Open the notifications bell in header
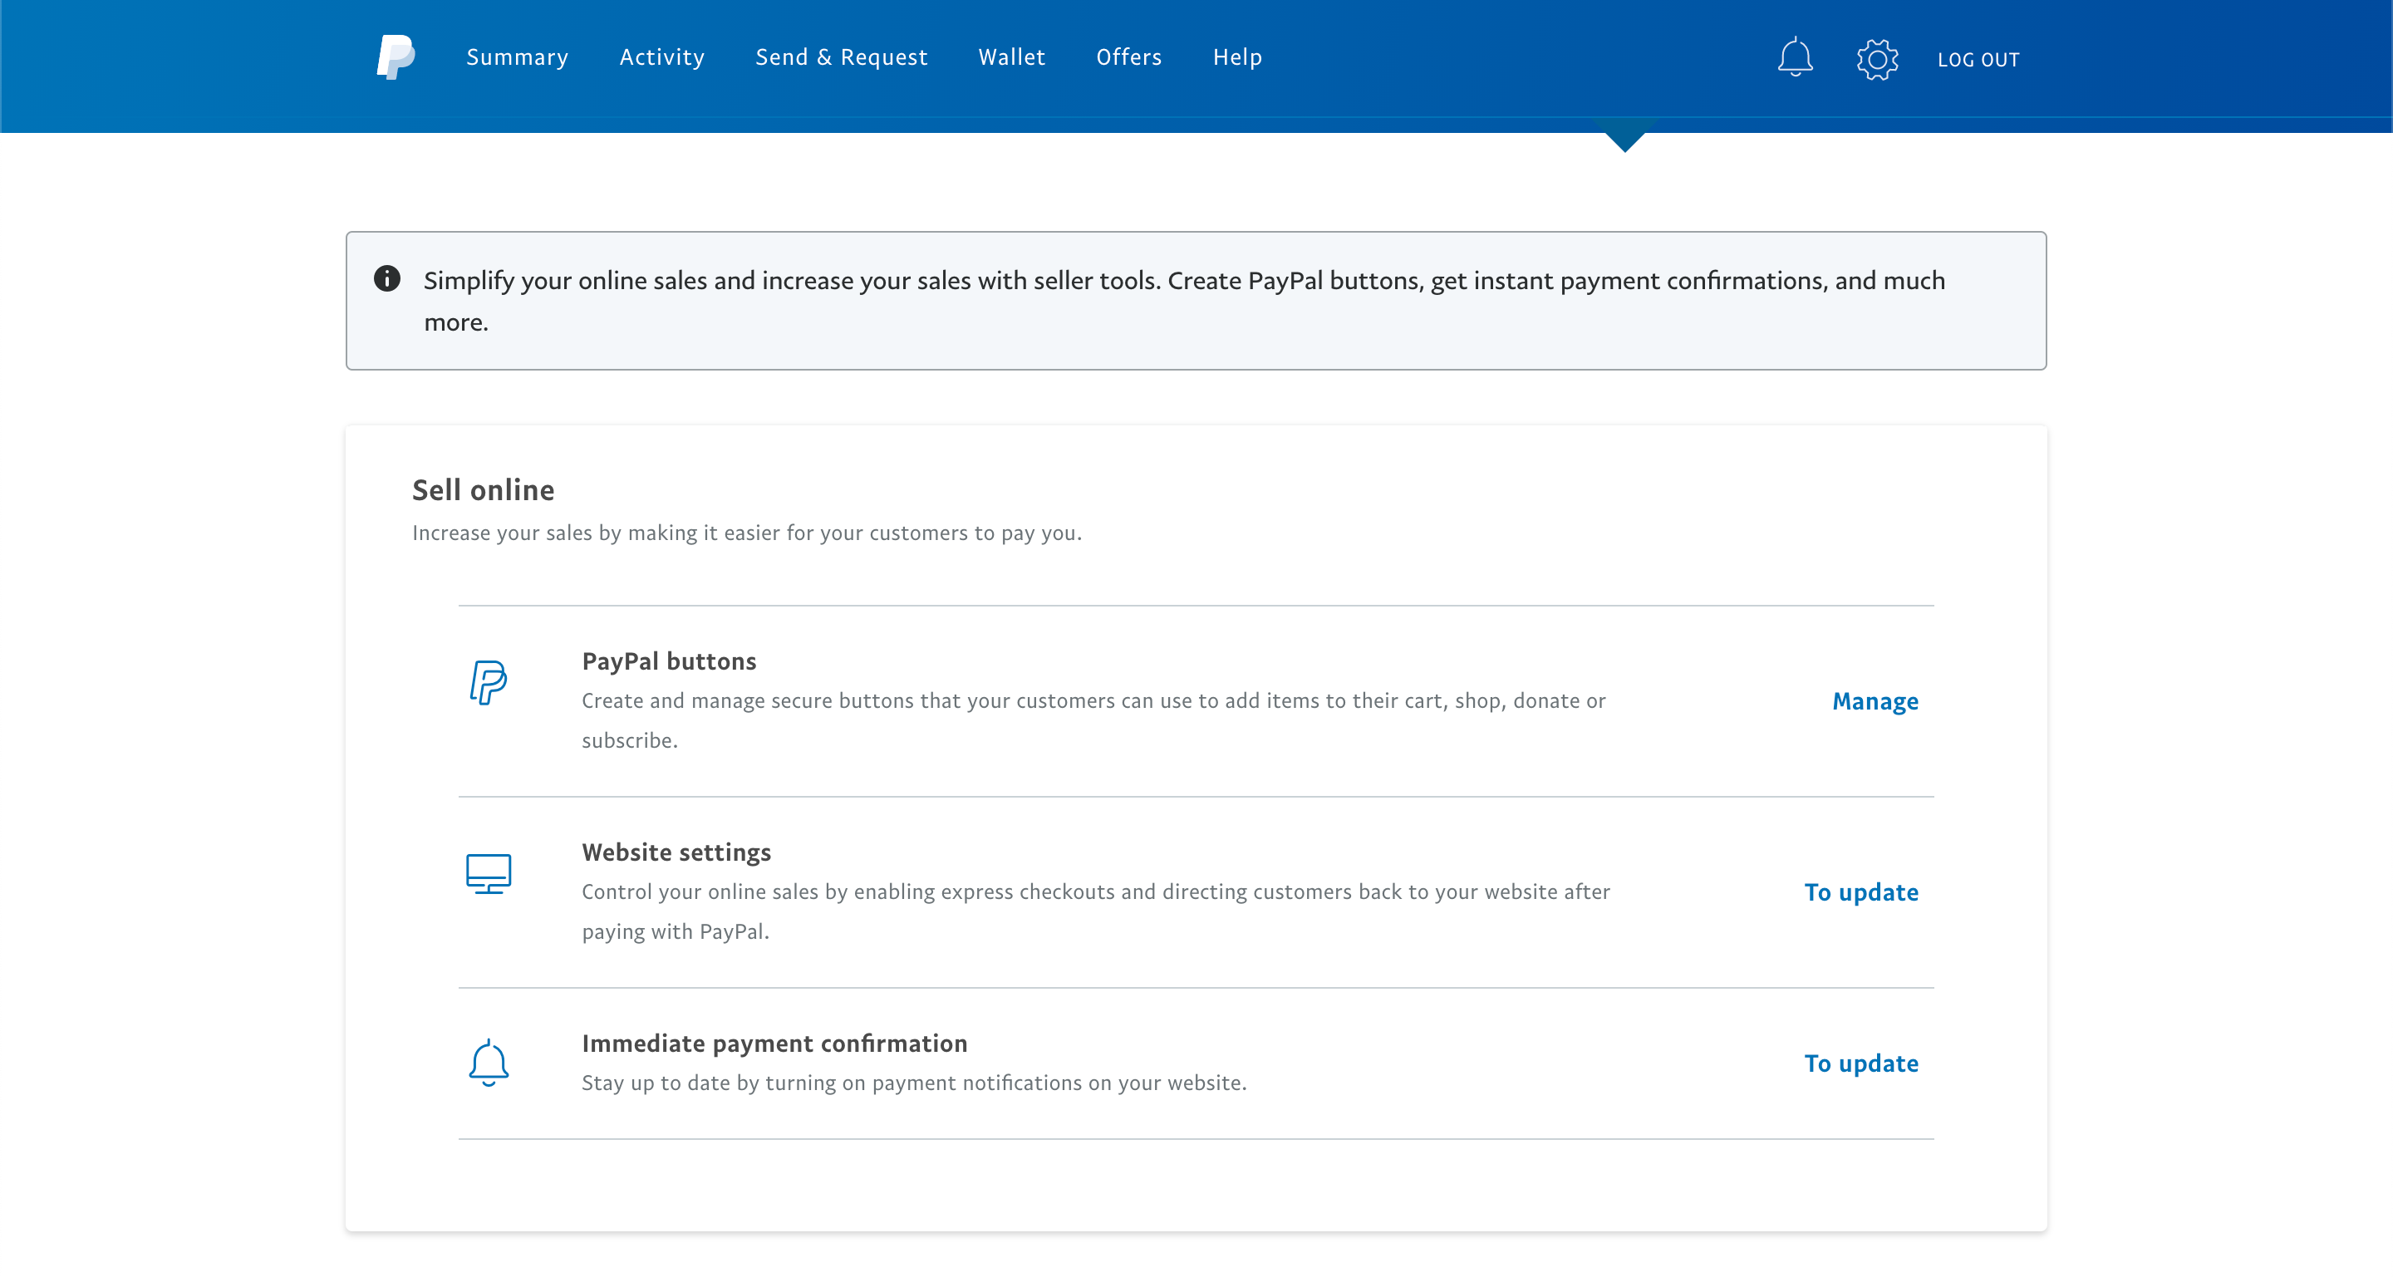This screenshot has height=1277, width=2393. point(1795,57)
